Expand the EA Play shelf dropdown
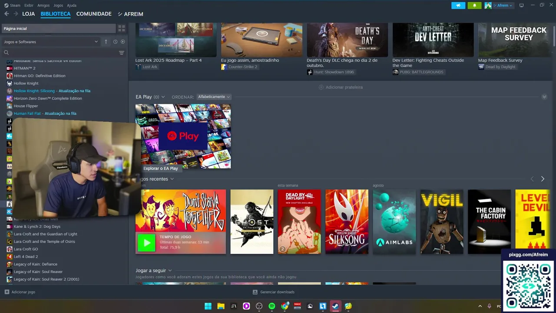This screenshot has height=313, width=556. click(x=163, y=97)
